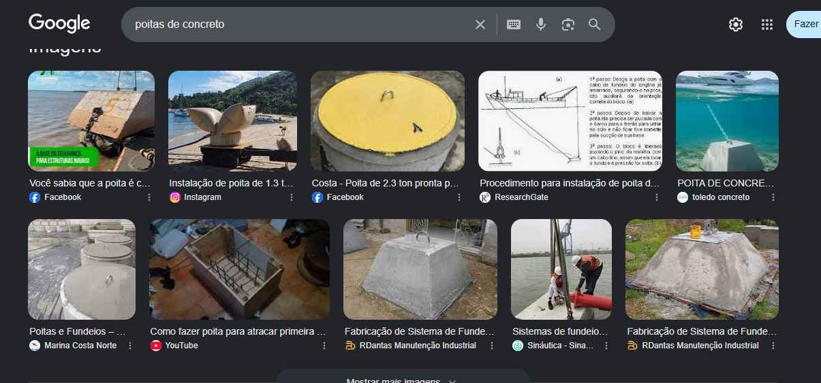This screenshot has width=821, height=383.
Task: Click the 'YouTube' source name
Action: point(182,346)
